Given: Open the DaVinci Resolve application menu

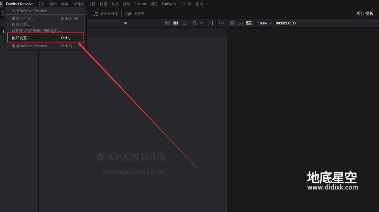Looking at the screenshot, I should [x=20, y=4].
